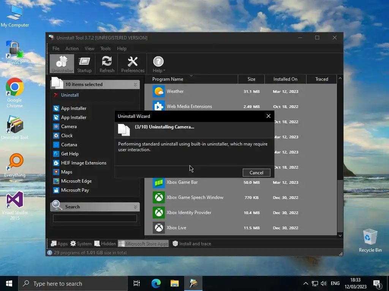The image size is (389, 291).
Task: Click the Web Media Extensions icon
Action: [159, 106]
